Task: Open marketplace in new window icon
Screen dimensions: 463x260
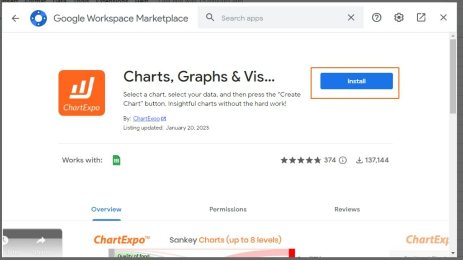Action: pyautogui.click(x=421, y=18)
